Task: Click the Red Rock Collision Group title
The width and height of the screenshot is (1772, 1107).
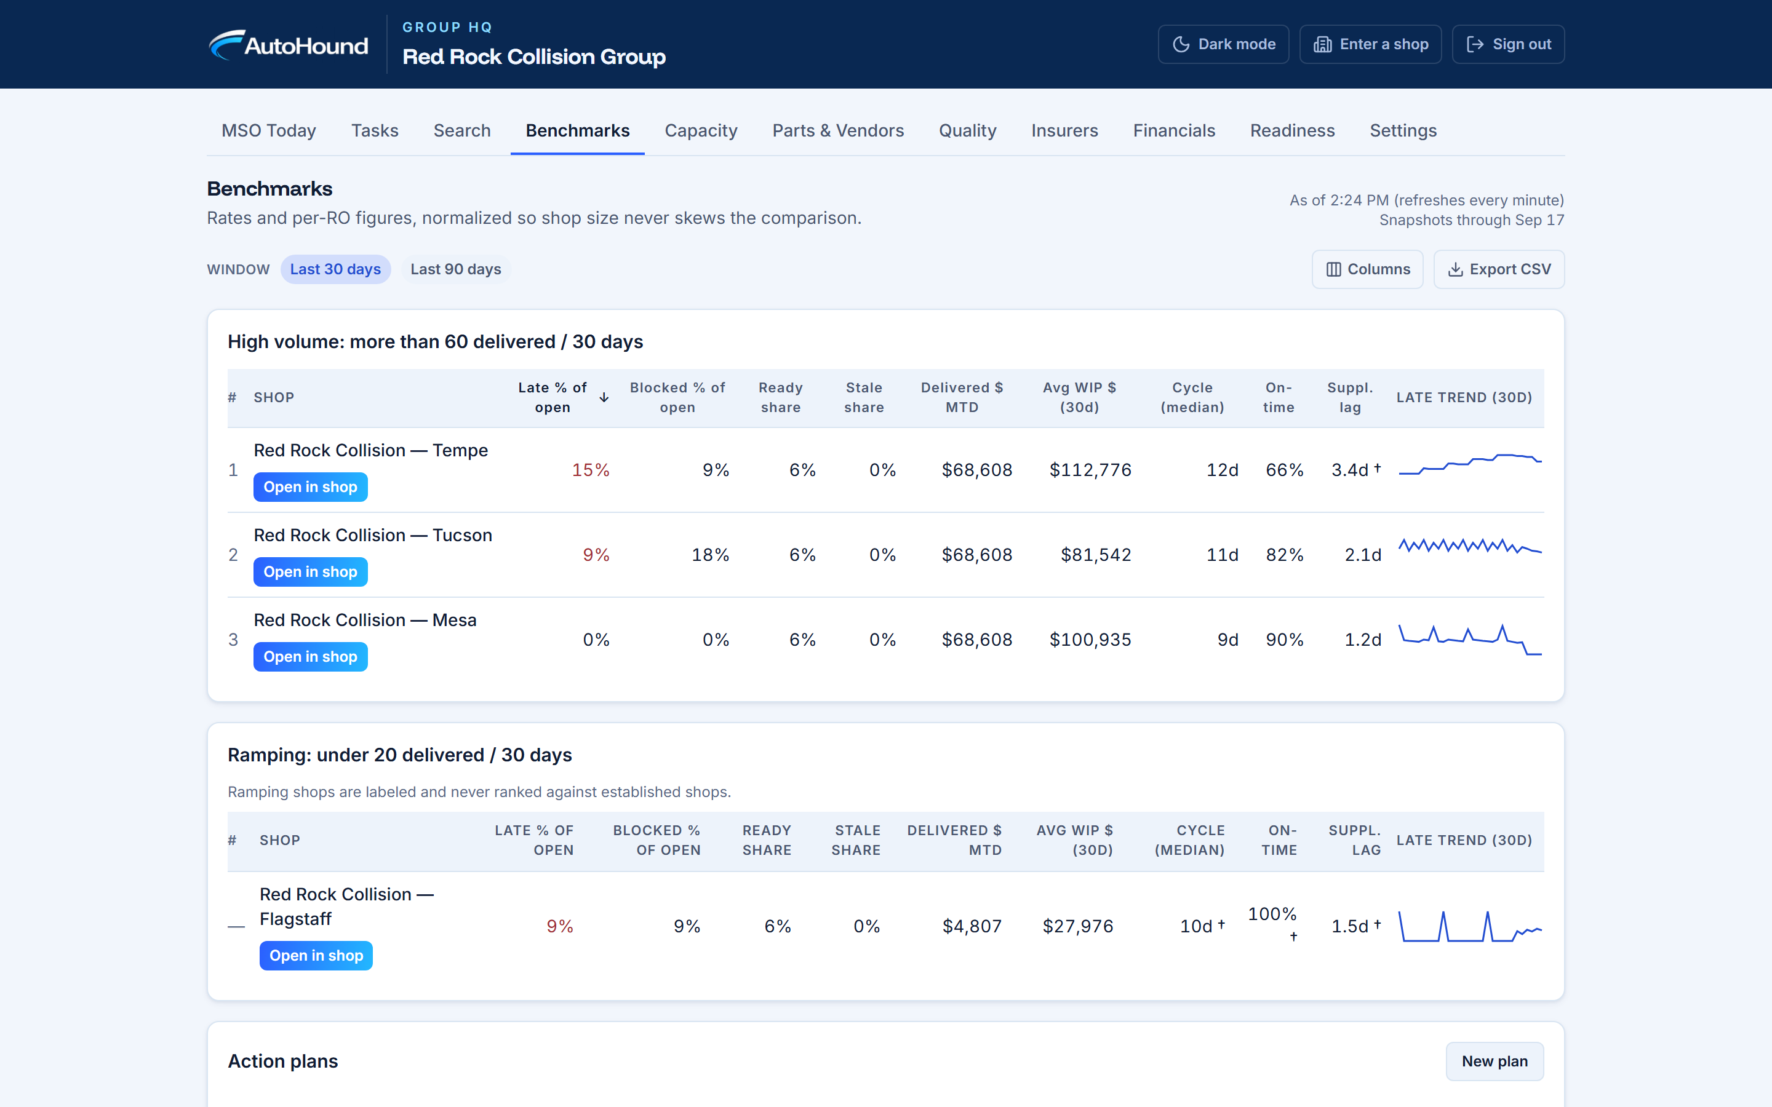Action: [x=534, y=57]
